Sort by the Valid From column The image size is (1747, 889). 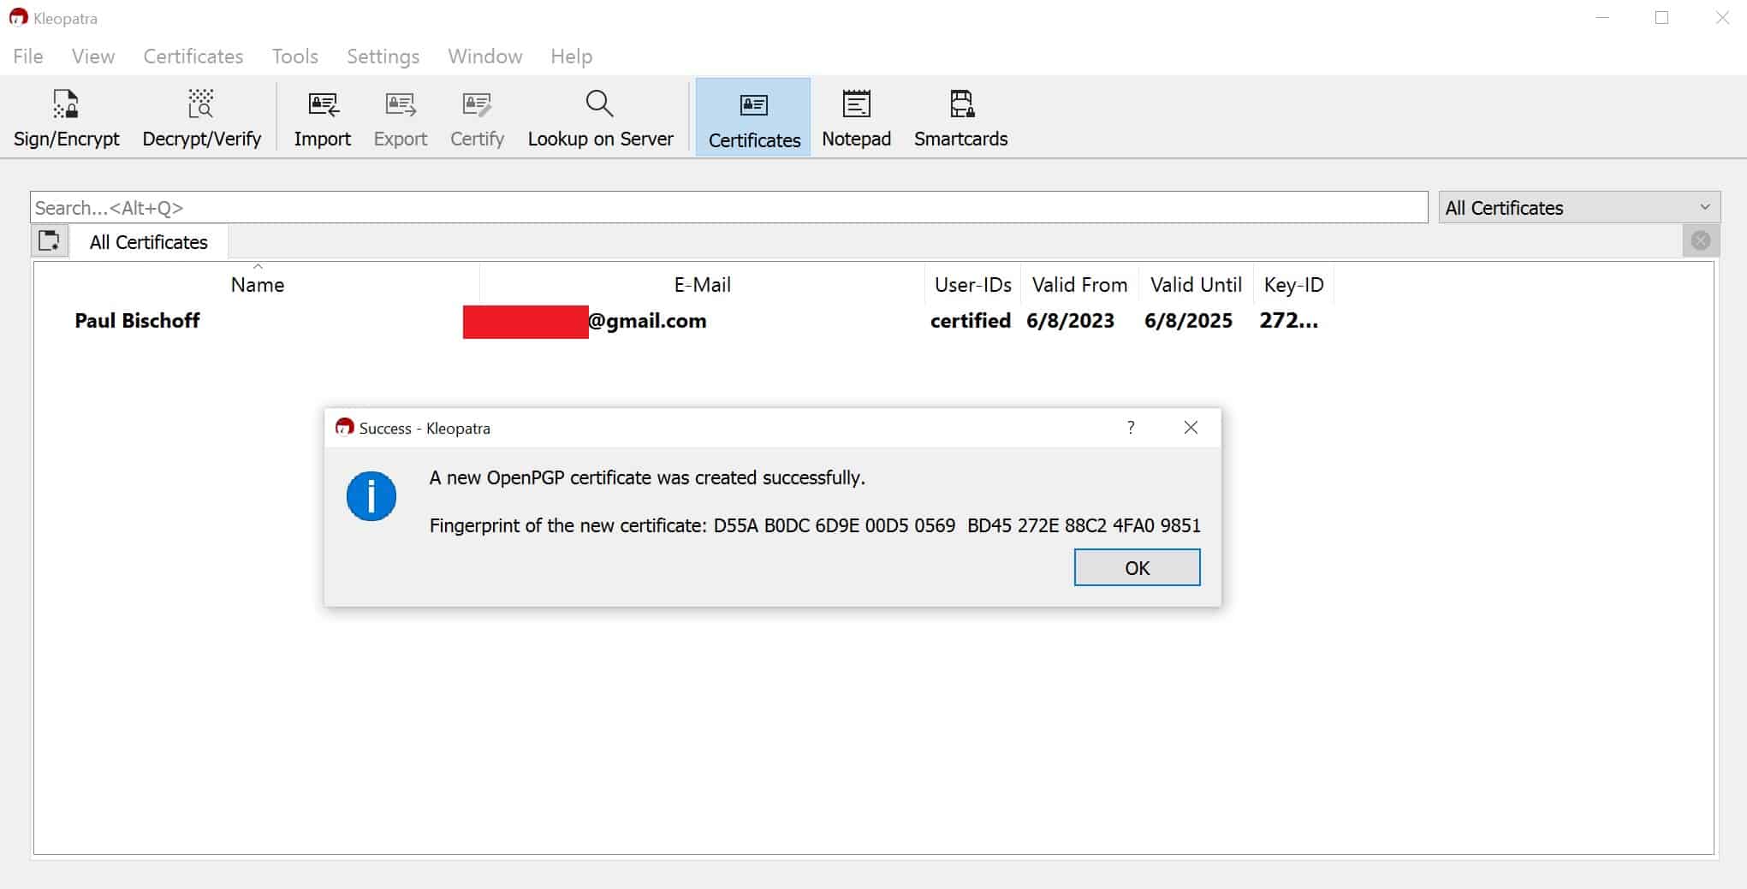[1079, 285]
